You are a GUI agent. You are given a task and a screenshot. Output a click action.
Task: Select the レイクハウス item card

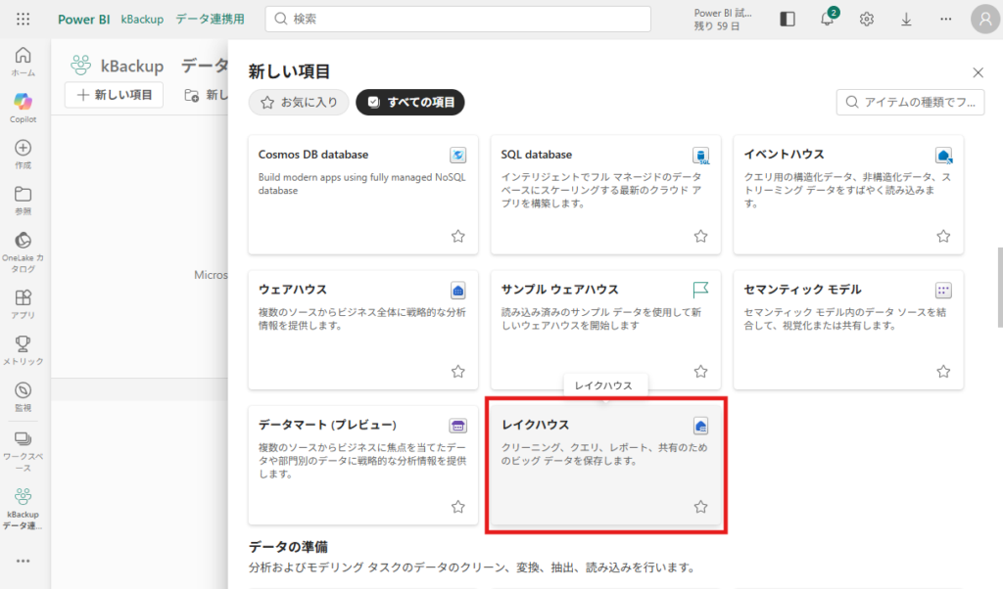click(605, 465)
